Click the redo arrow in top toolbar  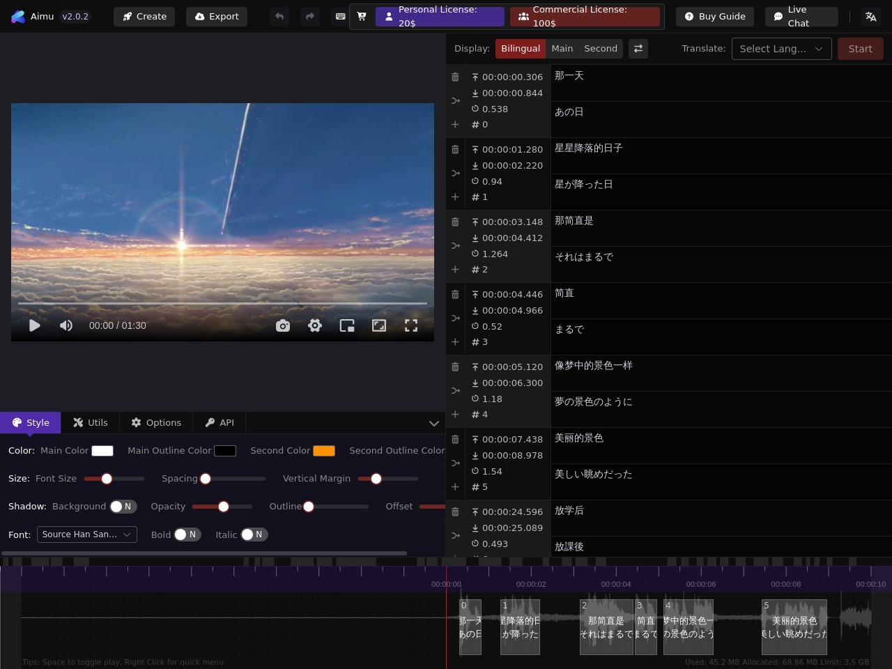310,16
